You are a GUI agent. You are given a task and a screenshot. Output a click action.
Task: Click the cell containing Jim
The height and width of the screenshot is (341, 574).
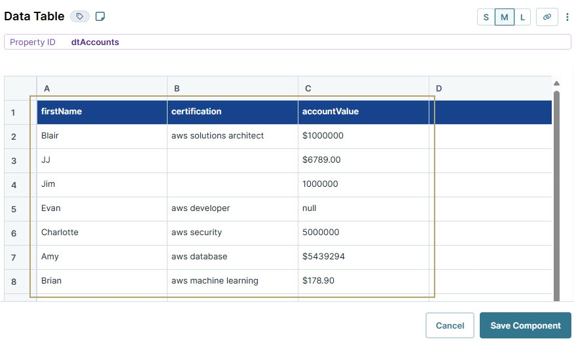(x=101, y=185)
